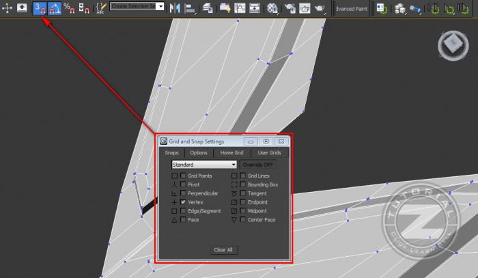The width and height of the screenshot is (478, 278).
Task: Open Edit Named Selection Sets icon
Action: [101, 8]
